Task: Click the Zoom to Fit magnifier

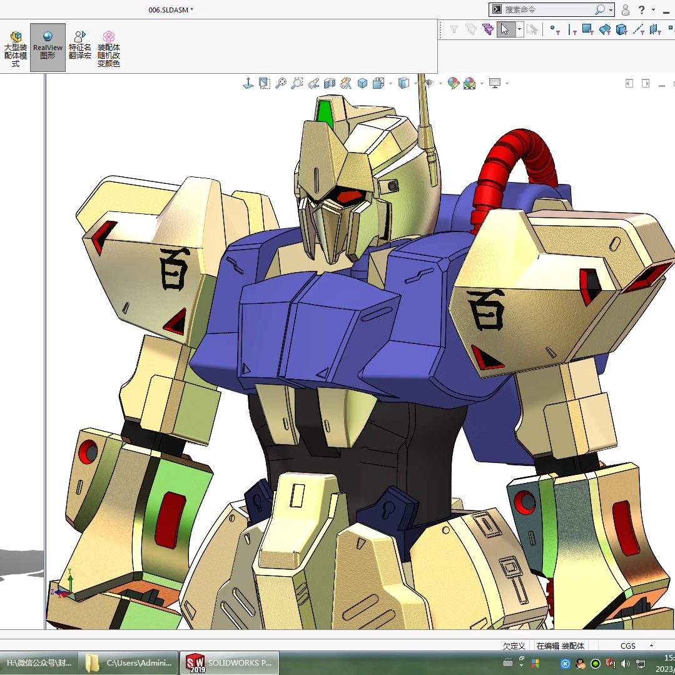Action: point(281,83)
